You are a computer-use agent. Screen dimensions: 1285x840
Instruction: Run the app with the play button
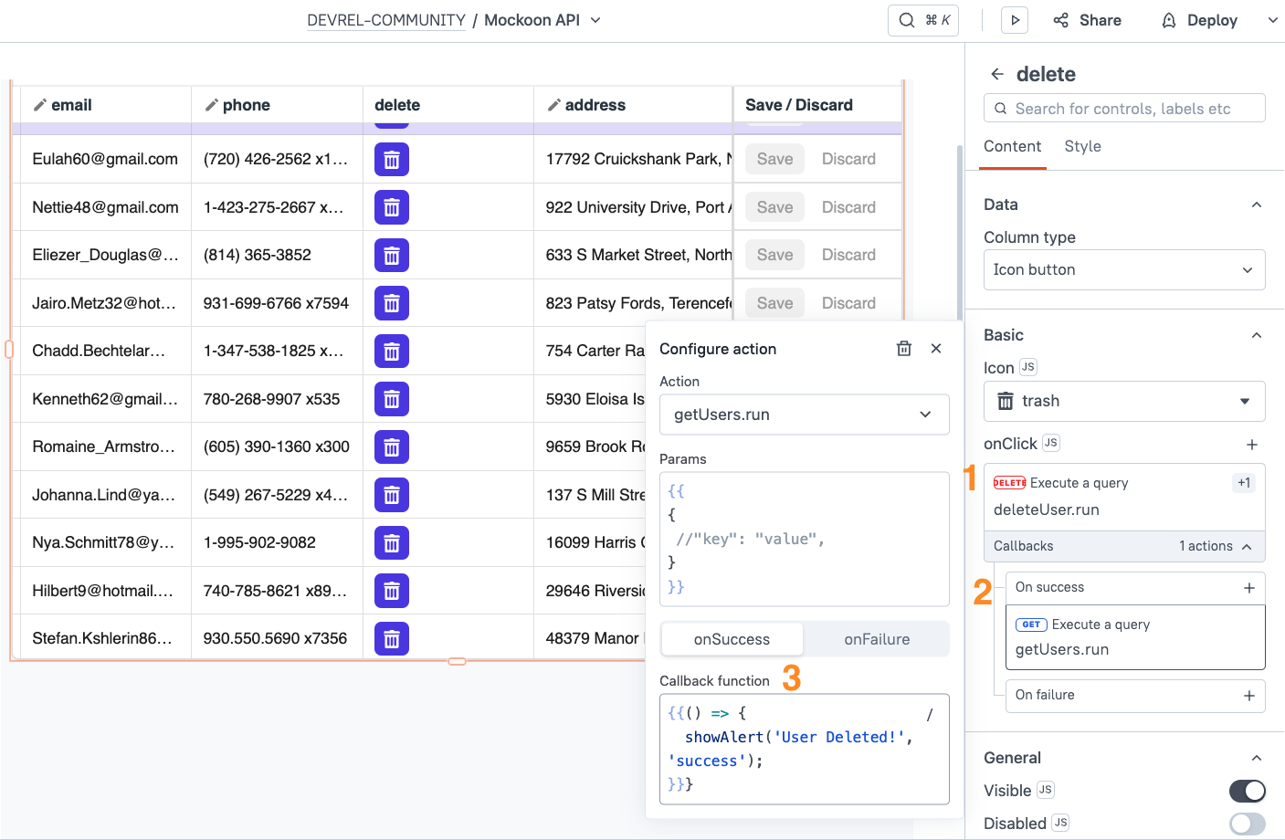(1015, 20)
